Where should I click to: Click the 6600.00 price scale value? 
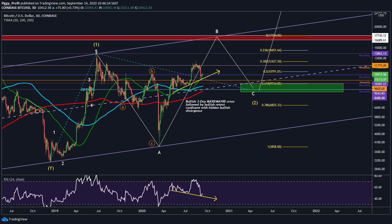380,108
